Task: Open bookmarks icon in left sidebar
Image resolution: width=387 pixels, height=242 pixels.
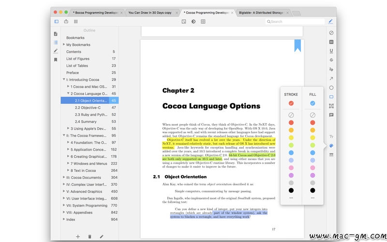Action: tap(56, 60)
